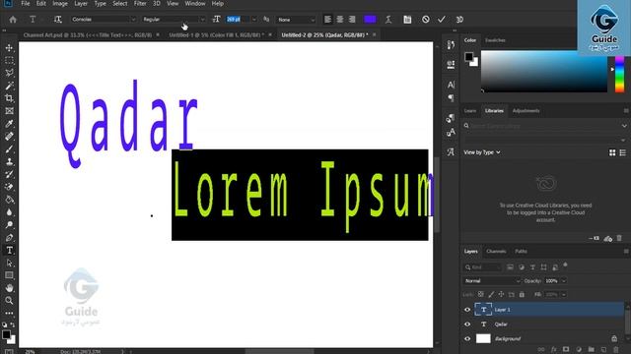631x354 pixels.
Task: Open the font style Regular dropdown
Action: click(x=174, y=20)
